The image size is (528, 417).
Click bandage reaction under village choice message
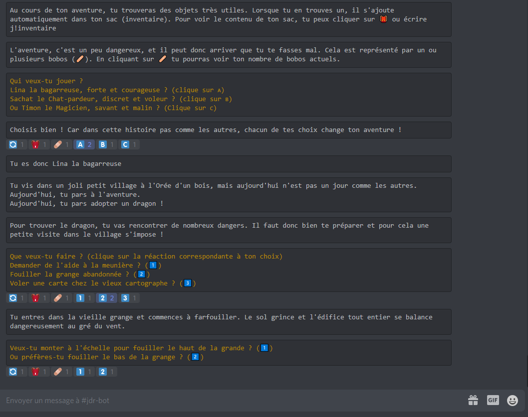point(61,298)
